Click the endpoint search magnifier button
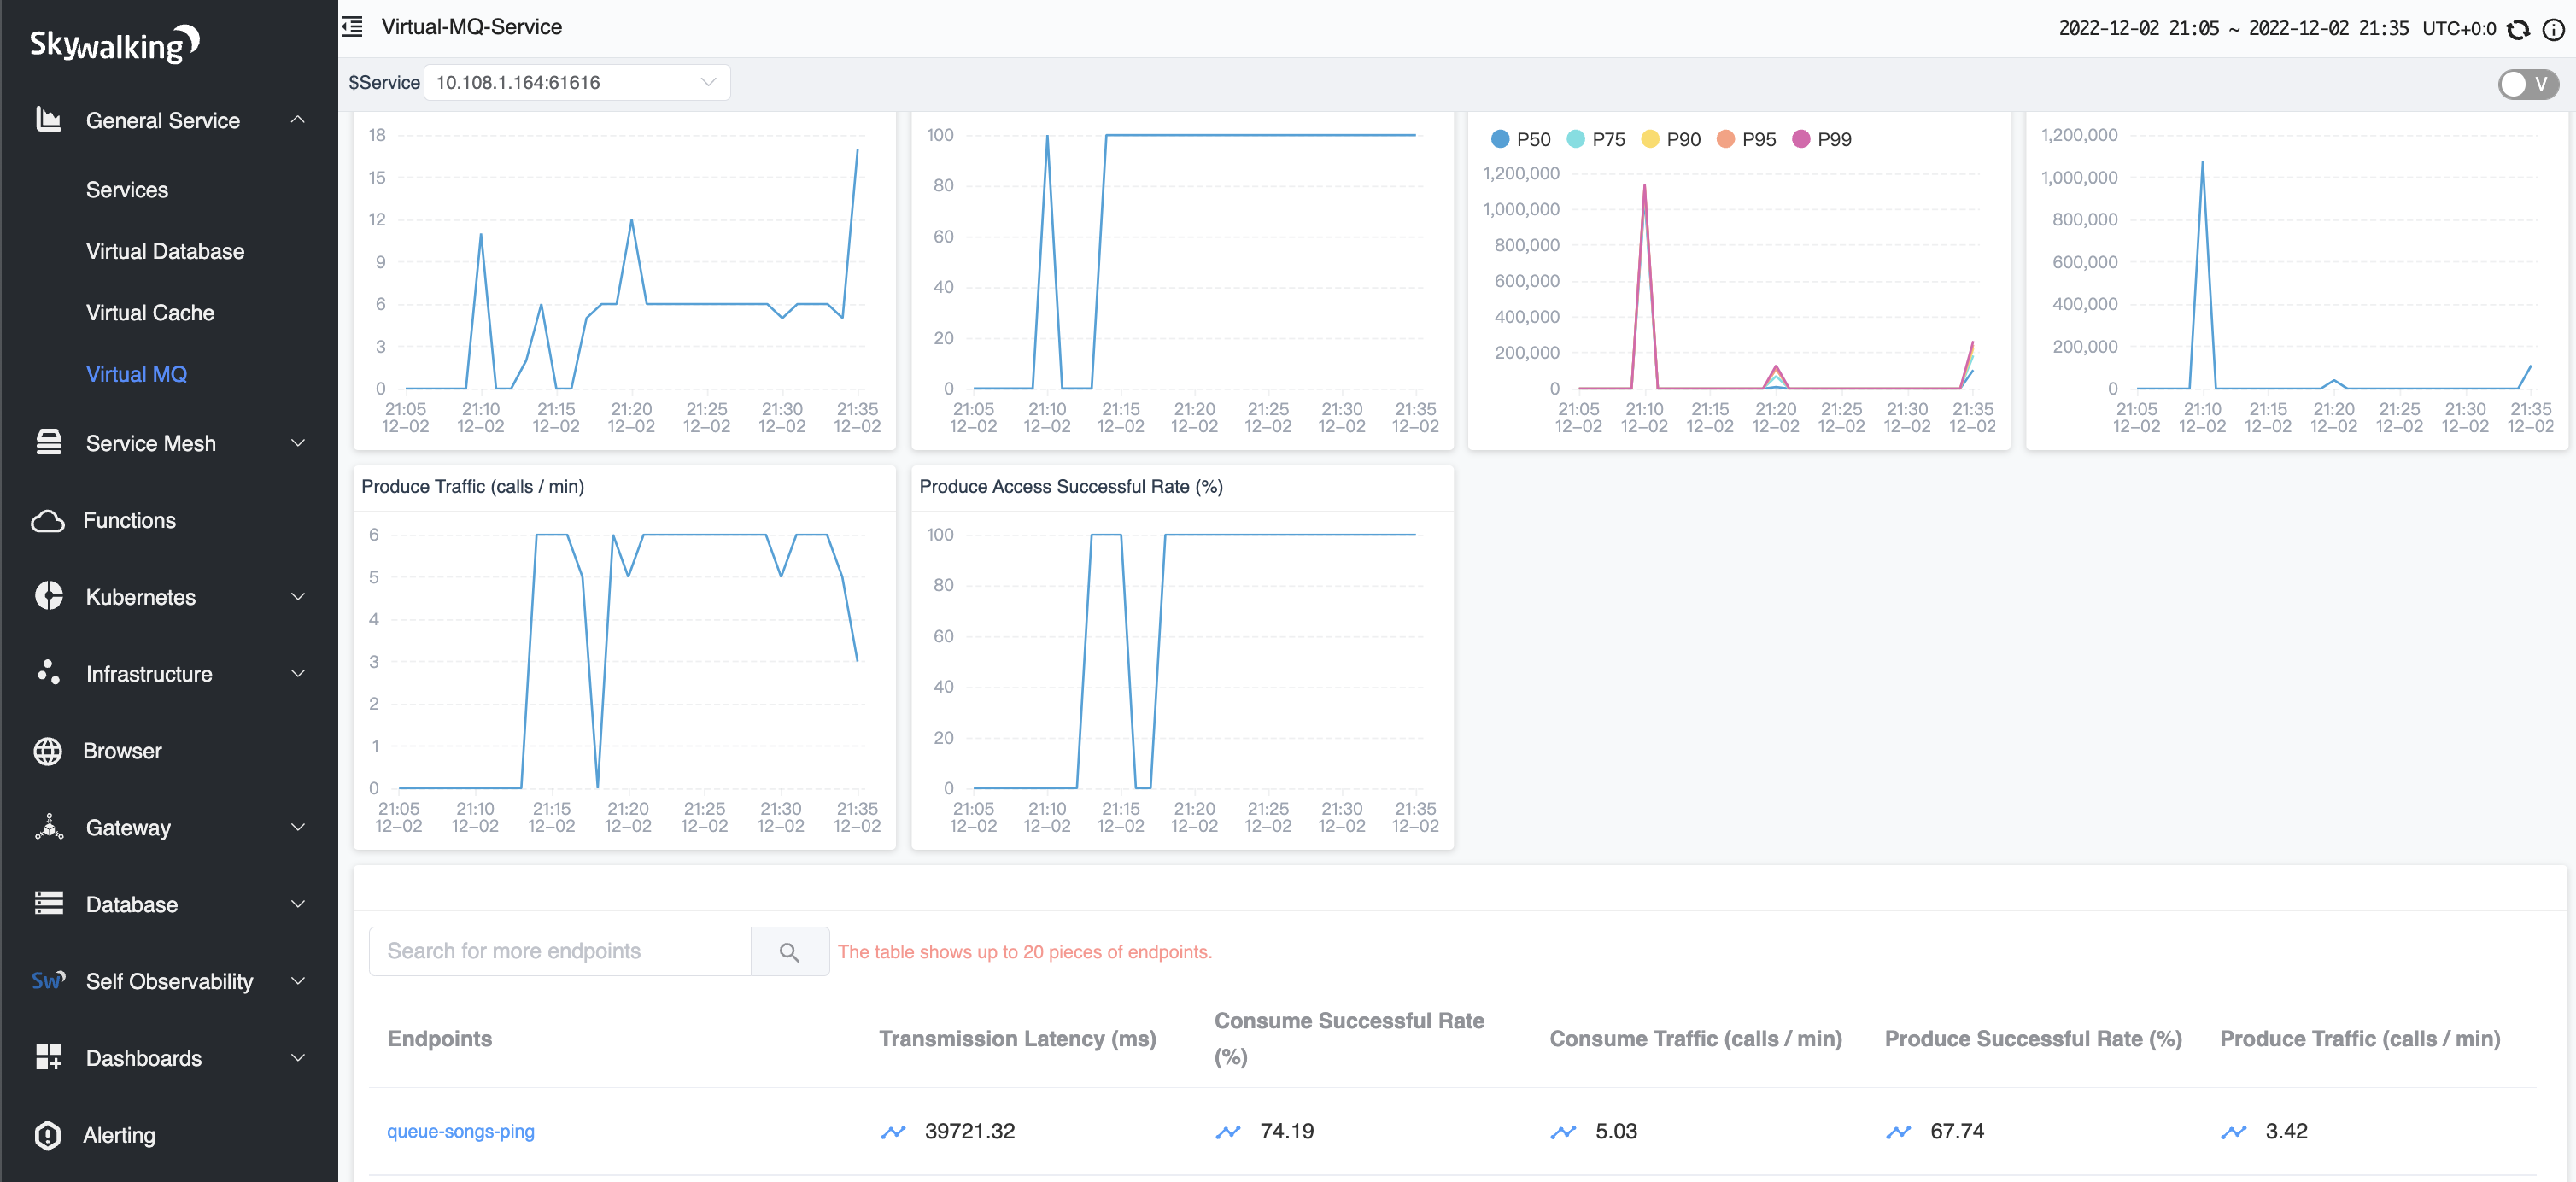The height and width of the screenshot is (1182, 2576). coord(789,952)
